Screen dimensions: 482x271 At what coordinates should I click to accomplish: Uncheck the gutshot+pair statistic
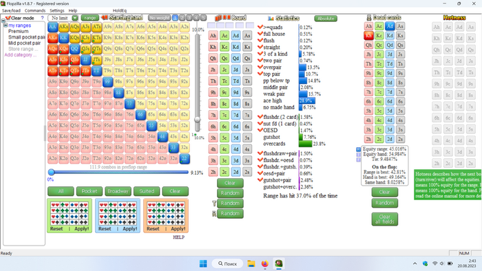click(260, 180)
